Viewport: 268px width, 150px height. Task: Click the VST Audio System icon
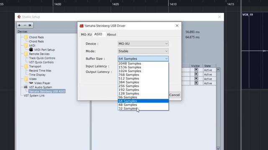click(26, 87)
